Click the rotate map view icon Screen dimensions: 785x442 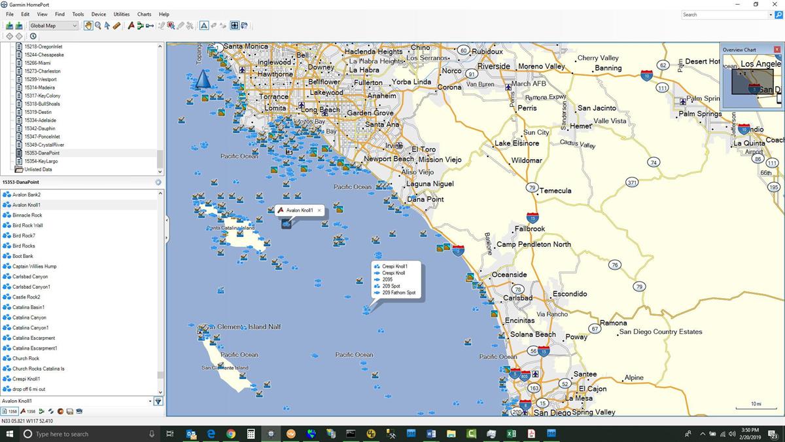point(244,26)
